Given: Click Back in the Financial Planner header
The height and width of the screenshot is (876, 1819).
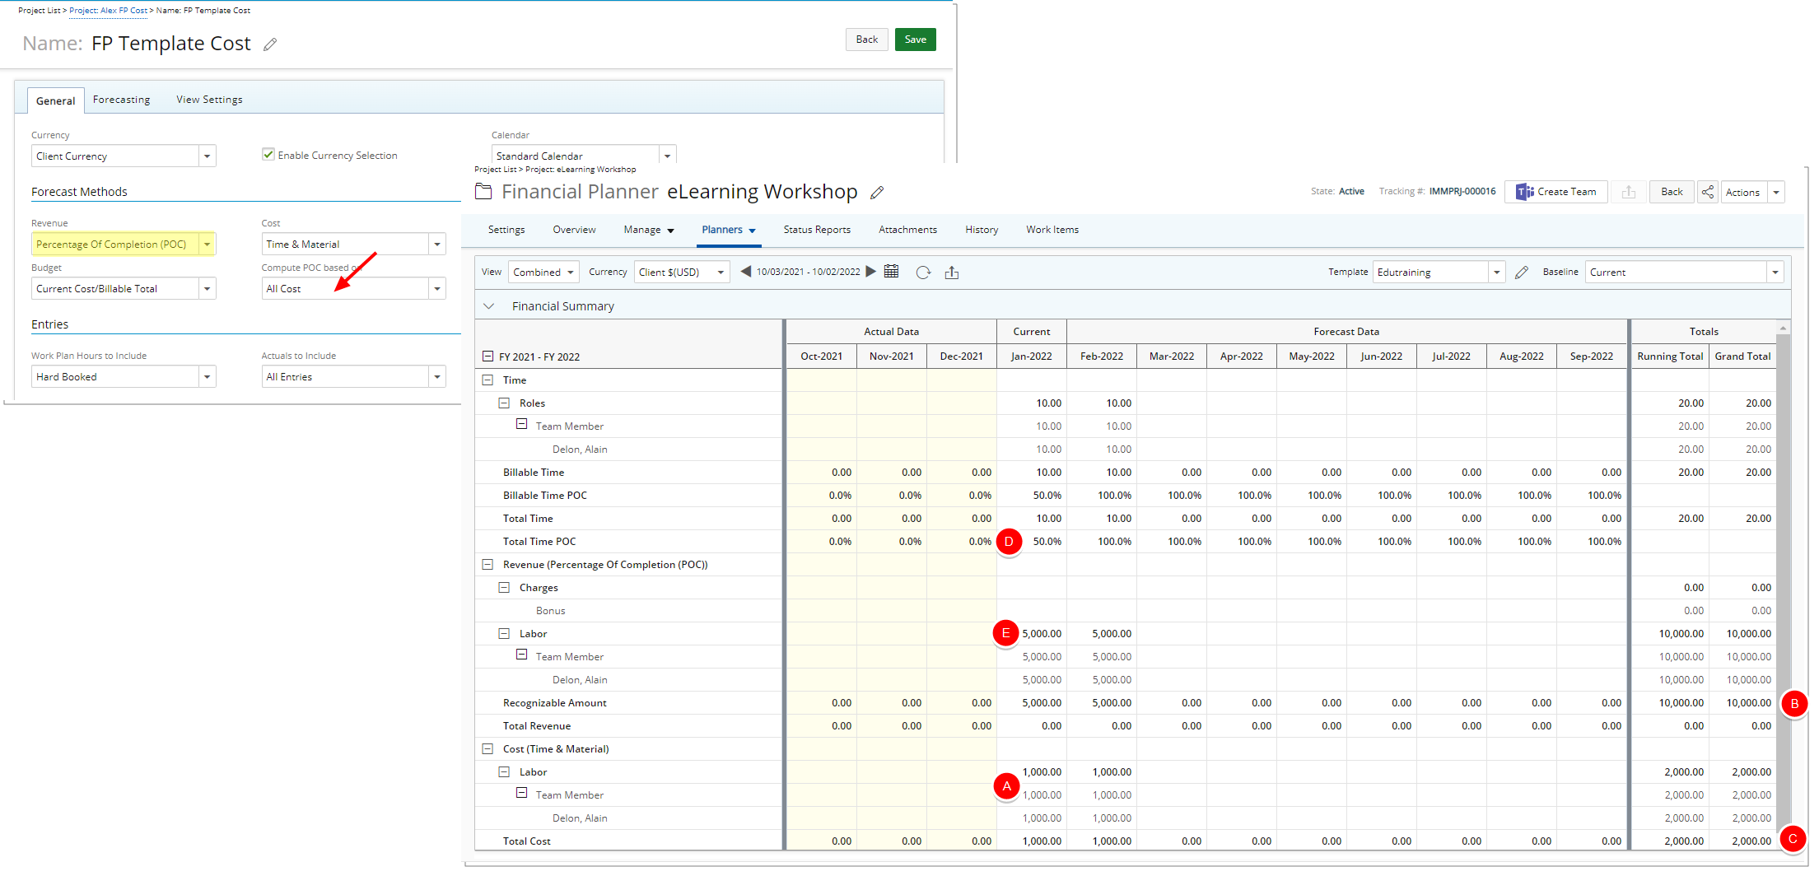Looking at the screenshot, I should [x=1672, y=192].
